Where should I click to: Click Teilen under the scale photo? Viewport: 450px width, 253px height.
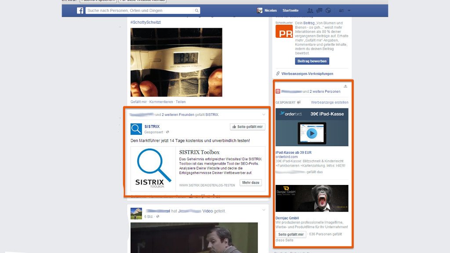point(181,102)
